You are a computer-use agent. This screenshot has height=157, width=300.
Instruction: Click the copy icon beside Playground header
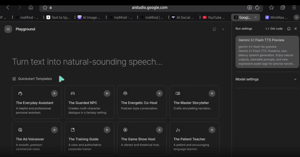pos(214,29)
